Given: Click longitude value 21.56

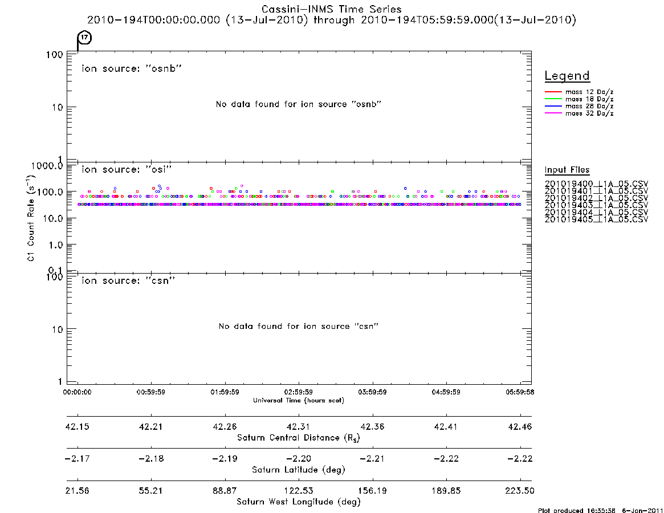Looking at the screenshot, I should [x=78, y=491].
